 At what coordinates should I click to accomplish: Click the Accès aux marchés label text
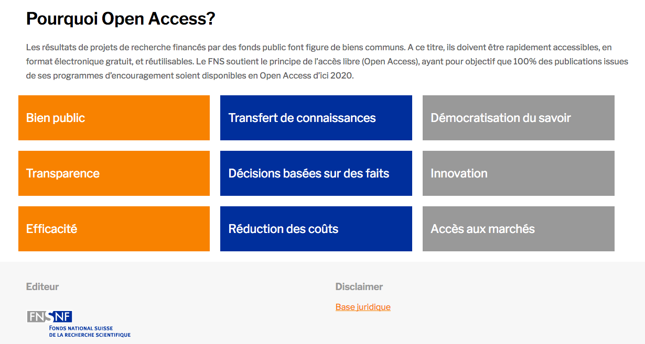[482, 229]
